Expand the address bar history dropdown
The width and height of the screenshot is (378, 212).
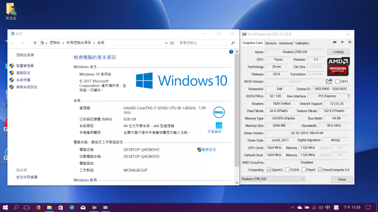click(166, 43)
